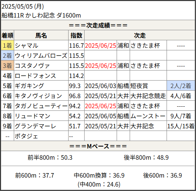Viewport: 196px width, 191px height.
Task: Click the 2025/05/21 date for グランデマーレ
Action: [x=101, y=126]
